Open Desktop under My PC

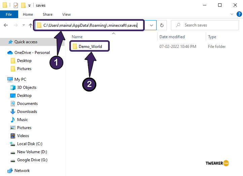(x=24, y=96)
